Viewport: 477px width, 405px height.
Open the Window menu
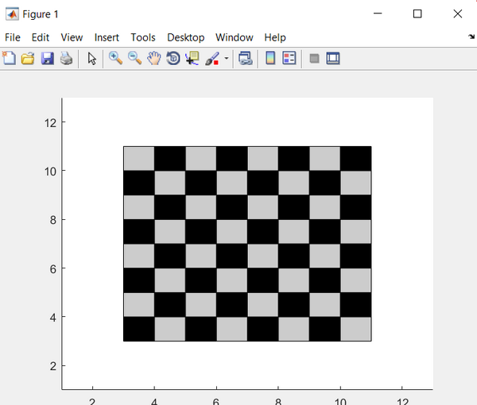point(235,37)
